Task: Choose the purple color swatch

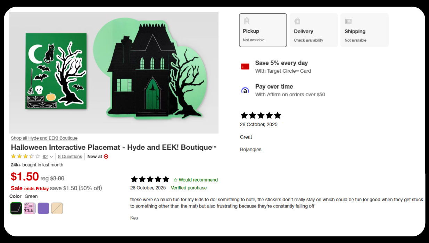Action: pos(43,208)
